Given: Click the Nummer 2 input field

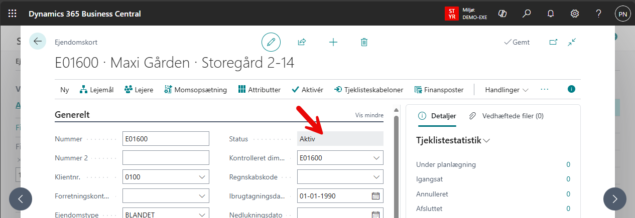Looking at the screenshot, I should tap(166, 158).
